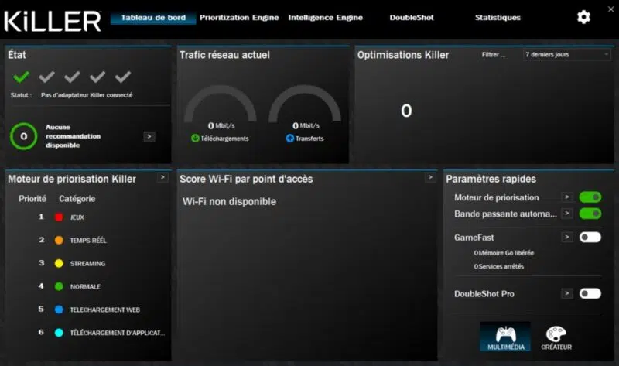The height and width of the screenshot is (366, 619).
Task: Close the Killer window
Action: (x=610, y=9)
